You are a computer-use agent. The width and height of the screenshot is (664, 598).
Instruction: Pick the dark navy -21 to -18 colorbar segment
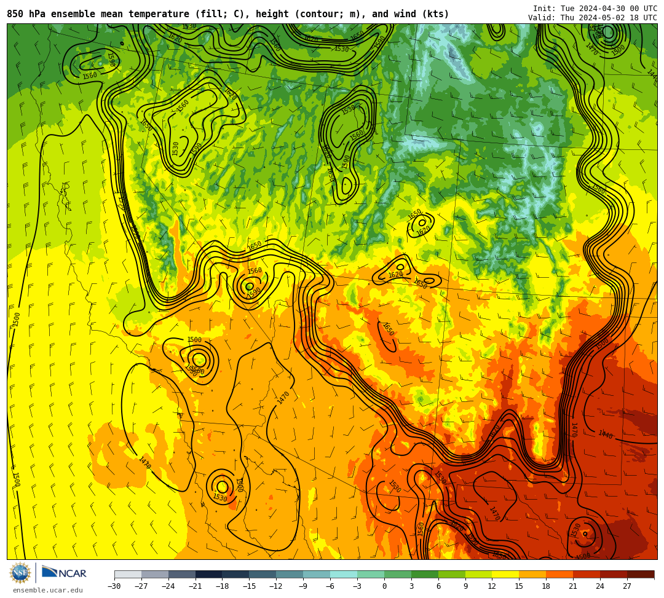209,574
